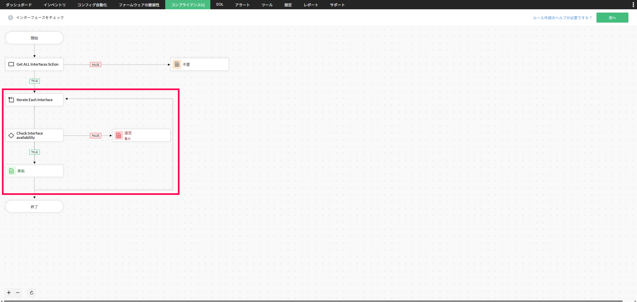The width and height of the screenshot is (637, 302).
Task: Click the FALSE label after Get ALL Interfaces
Action: click(x=96, y=65)
